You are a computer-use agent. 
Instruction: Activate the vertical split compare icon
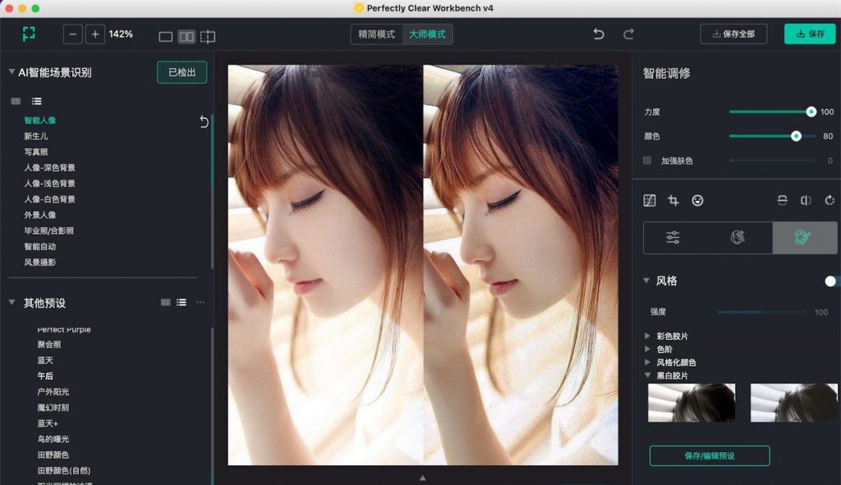coord(806,201)
